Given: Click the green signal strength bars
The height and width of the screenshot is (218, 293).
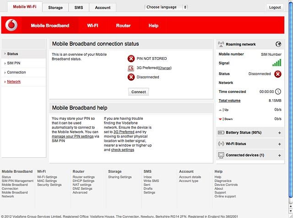Looking at the screenshot, I should 277,63.
